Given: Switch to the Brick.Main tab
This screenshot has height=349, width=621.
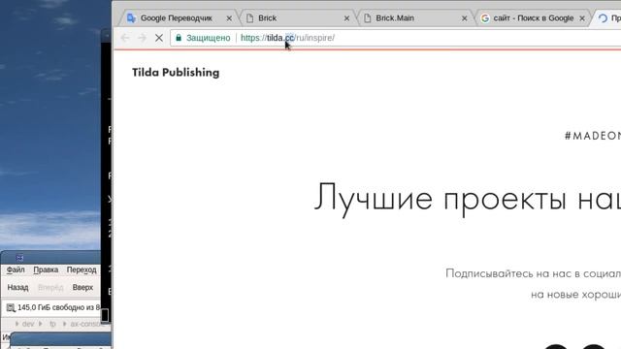Looking at the screenshot, I should [415, 18].
